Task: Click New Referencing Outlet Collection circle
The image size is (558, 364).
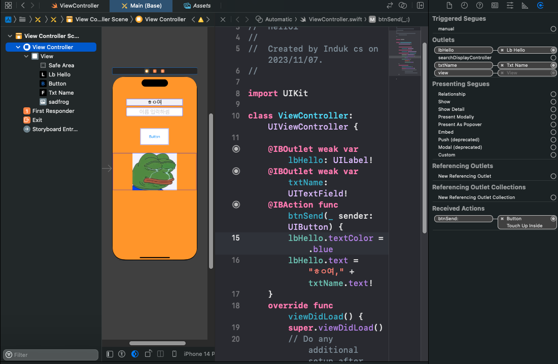Action: pyautogui.click(x=553, y=197)
